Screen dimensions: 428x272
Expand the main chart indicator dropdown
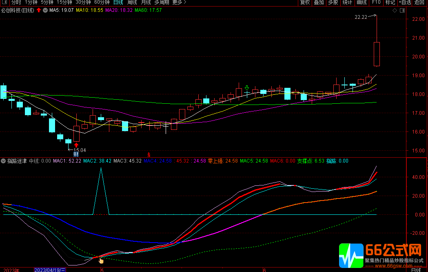45,10
